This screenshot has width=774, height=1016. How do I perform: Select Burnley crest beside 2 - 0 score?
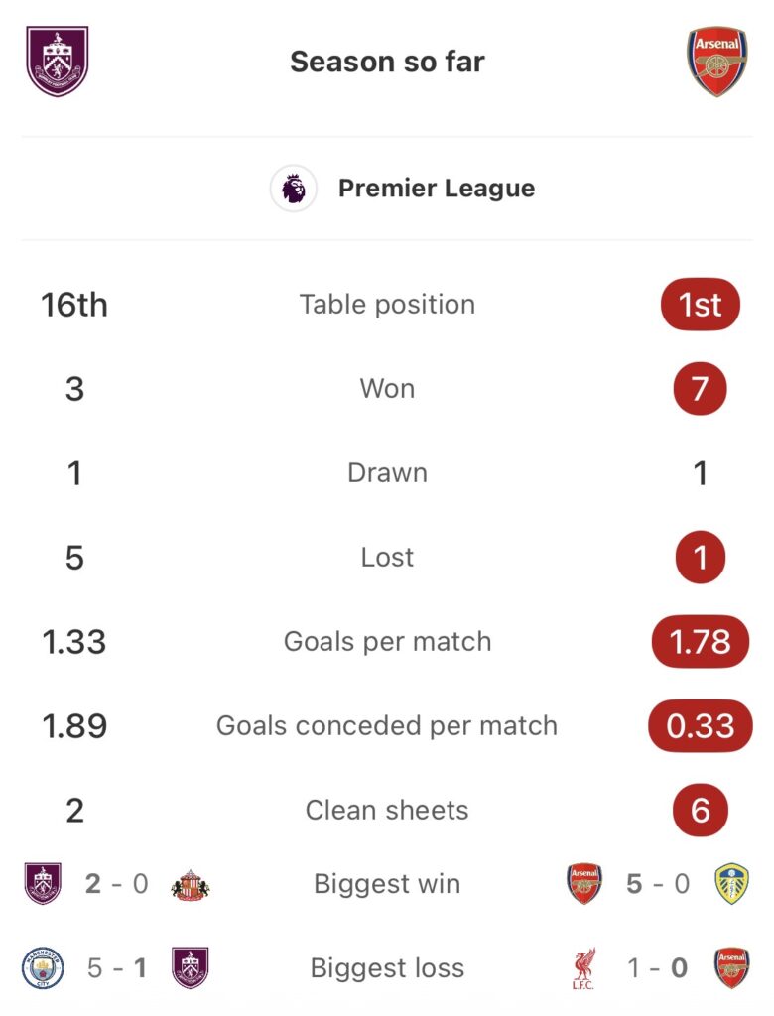[x=43, y=884]
